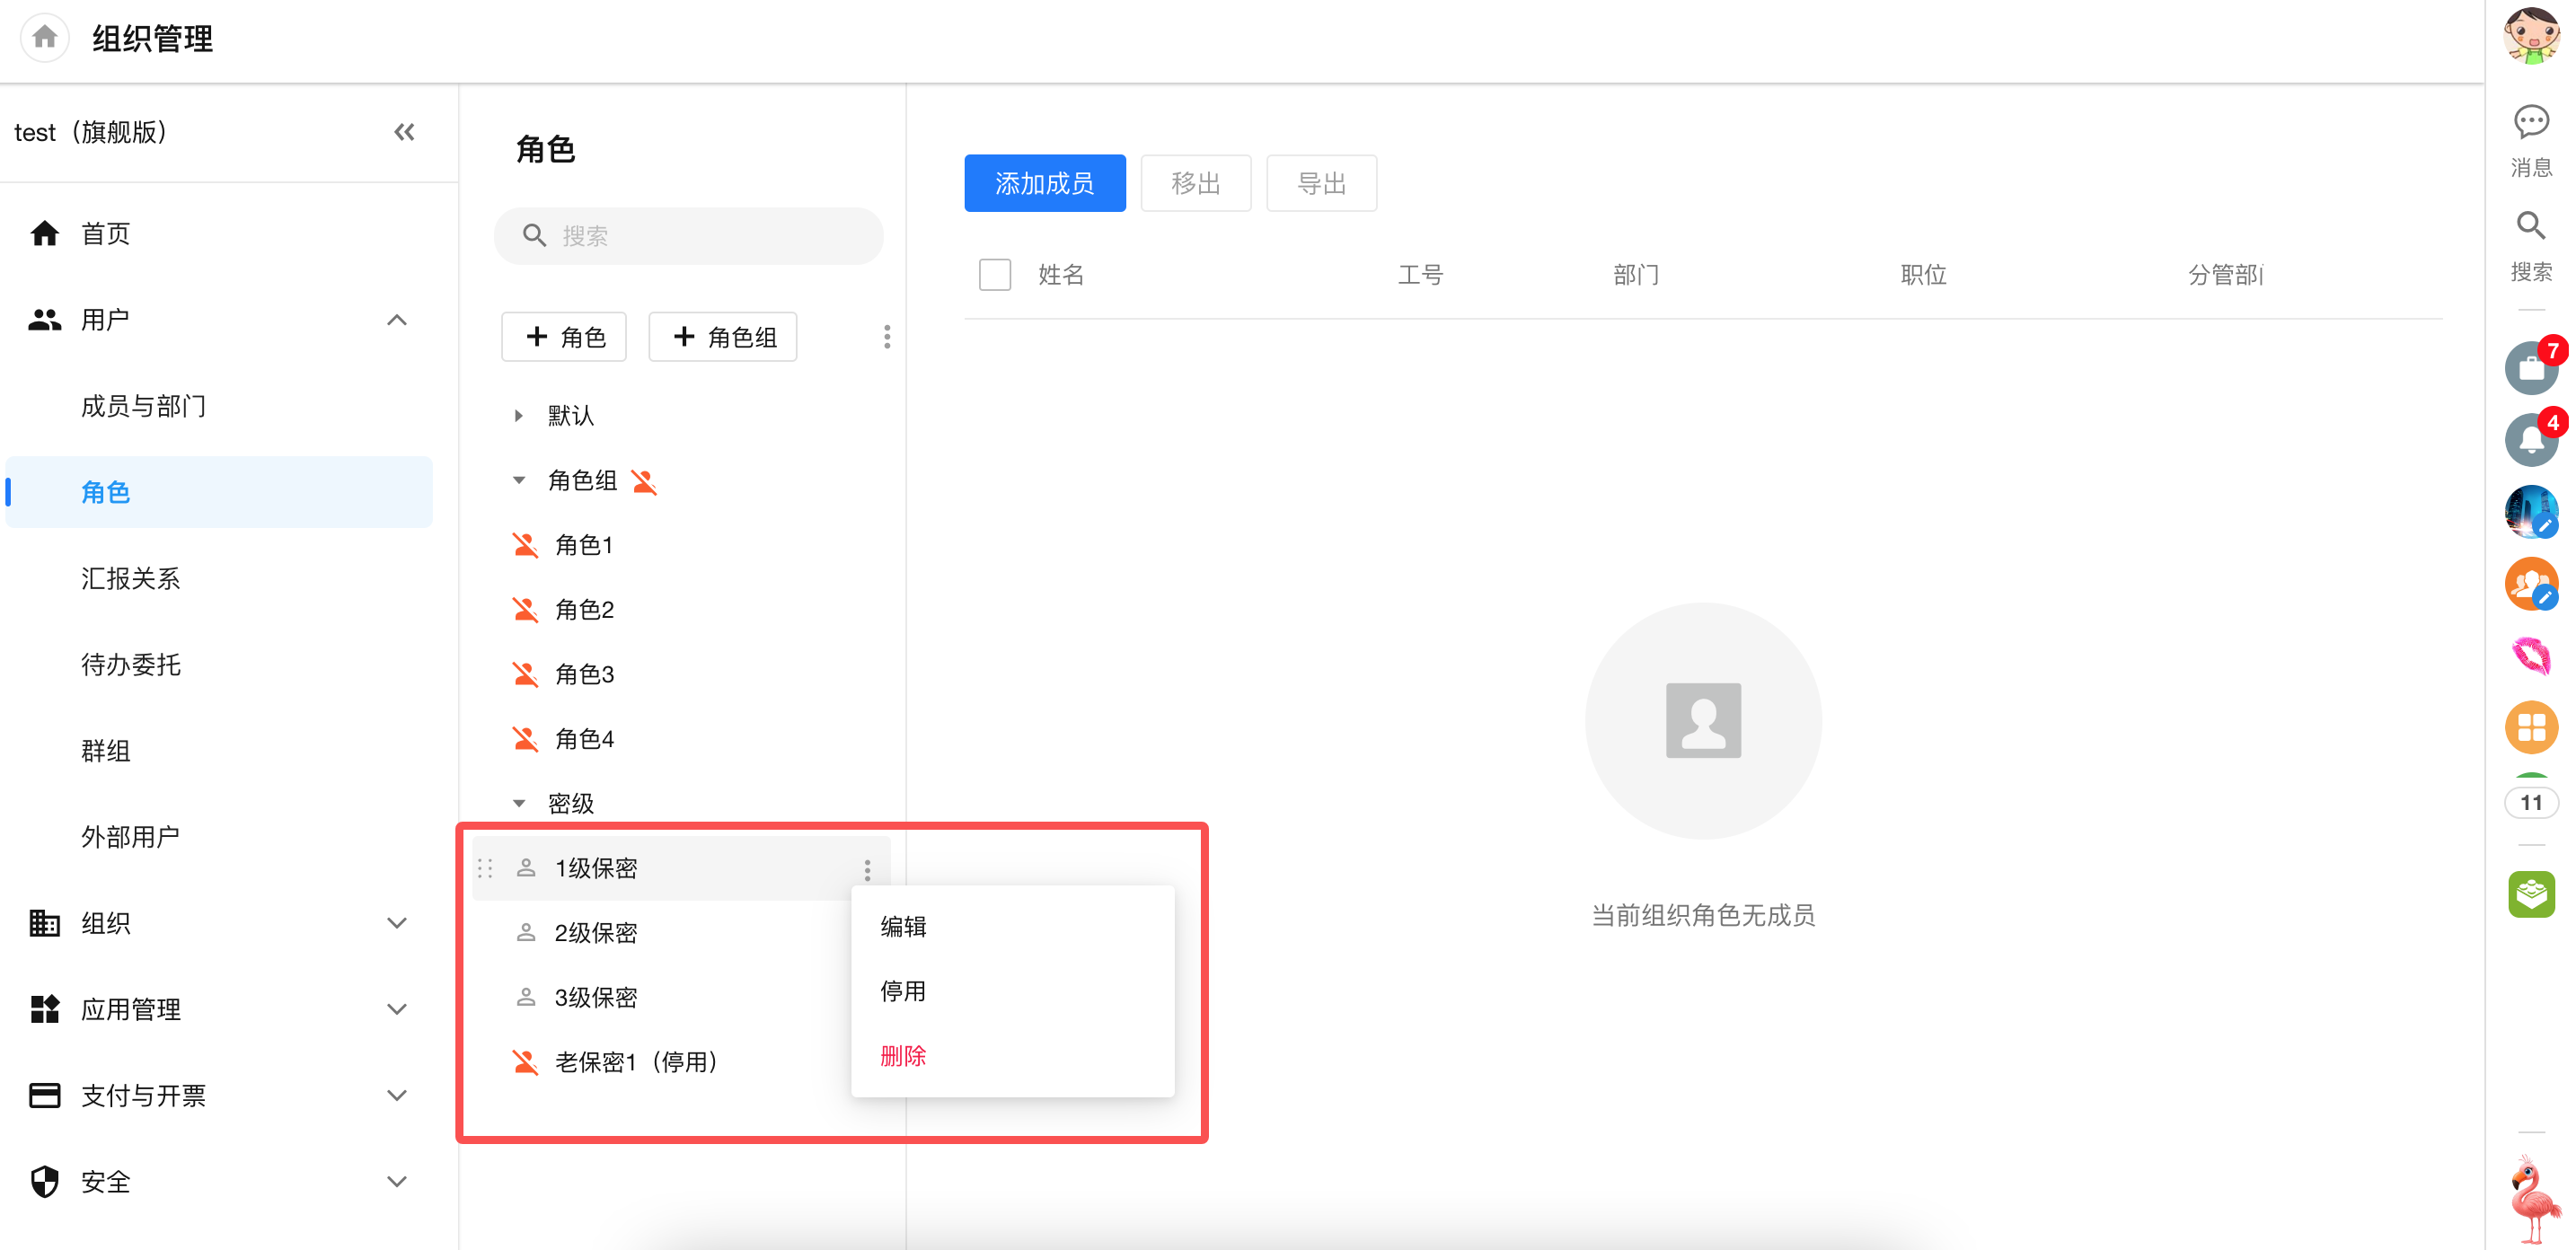Screen dimensions: 2576x1250
Task: Click the 添加成员 button
Action: (1044, 183)
